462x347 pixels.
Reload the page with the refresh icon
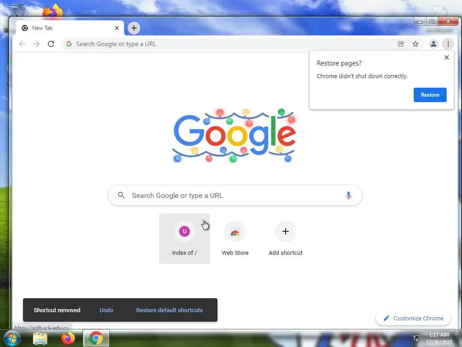pyautogui.click(x=51, y=44)
